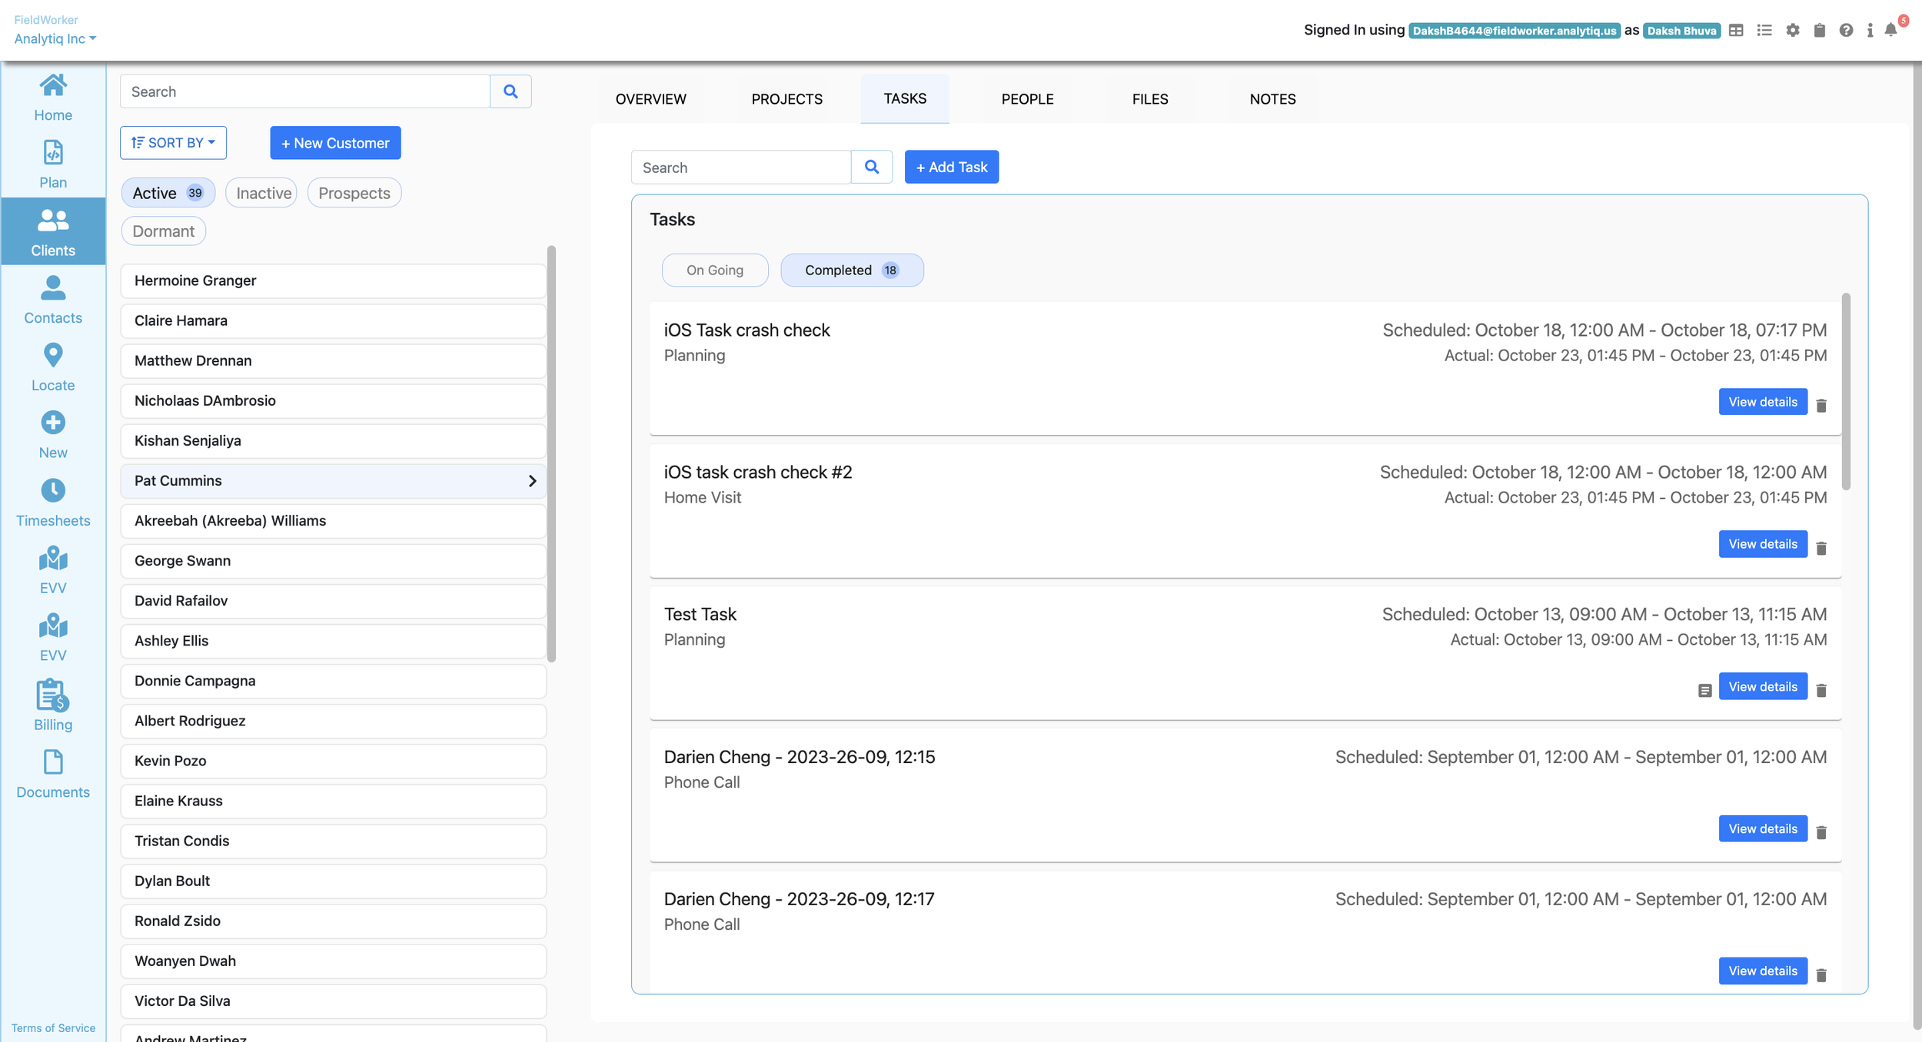Screen dimensions: 1922x1042
Task: Expand Pat Cummins chevron arrow
Action: tap(532, 481)
